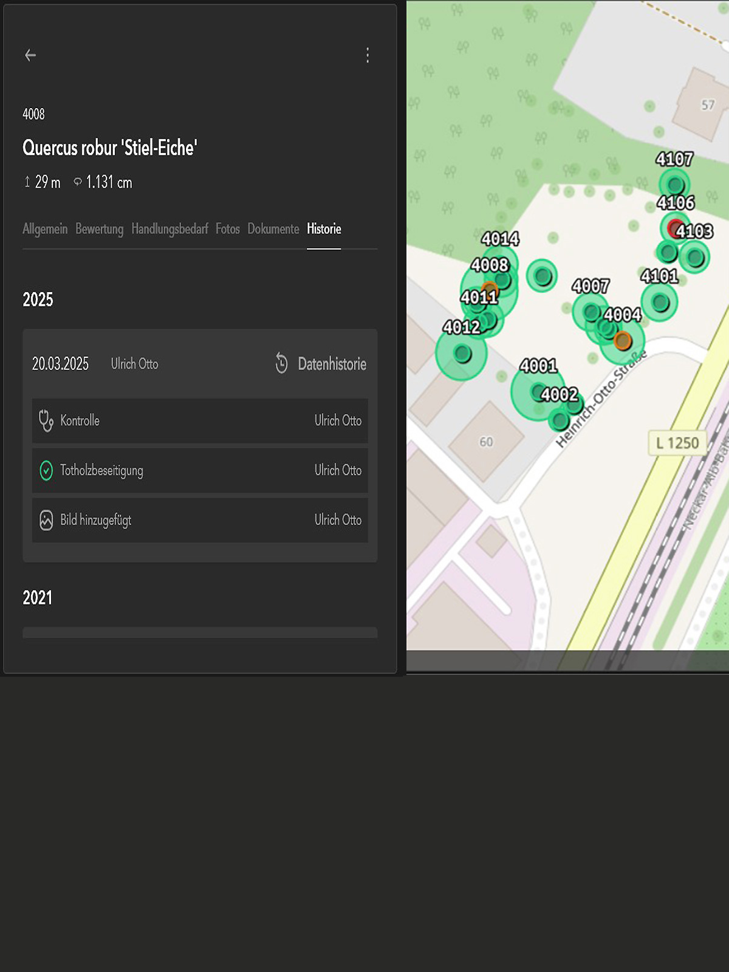Select tree marker 4107 on map
This screenshot has width=729, height=972.
pyautogui.click(x=675, y=184)
